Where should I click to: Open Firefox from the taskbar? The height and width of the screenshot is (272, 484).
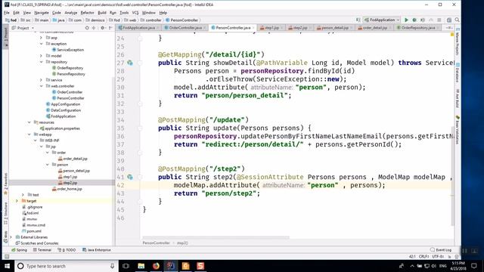[156, 266]
